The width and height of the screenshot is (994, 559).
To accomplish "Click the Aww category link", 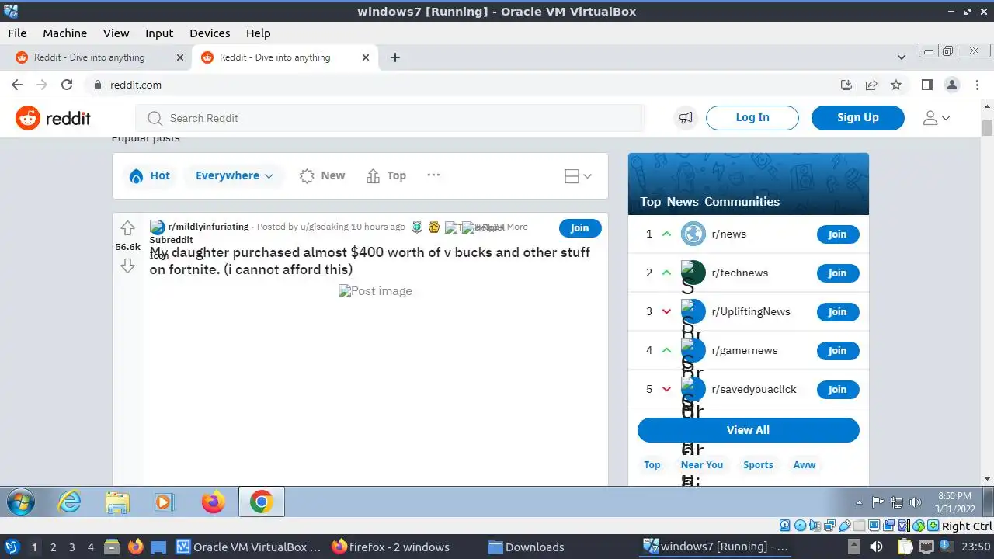I will pyautogui.click(x=805, y=464).
